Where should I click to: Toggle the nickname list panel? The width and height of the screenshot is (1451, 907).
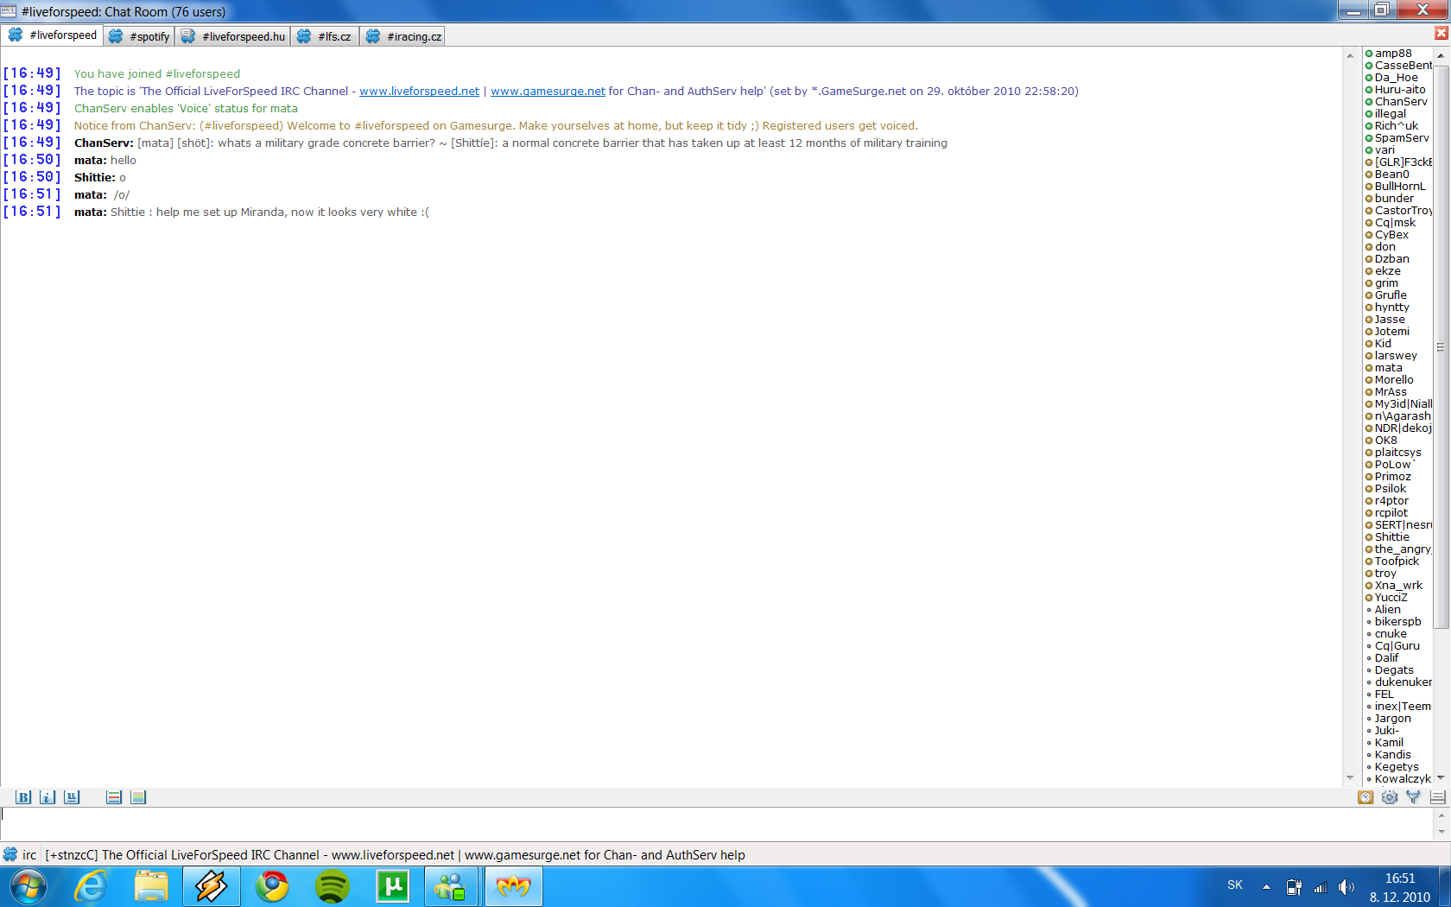[x=1437, y=797]
